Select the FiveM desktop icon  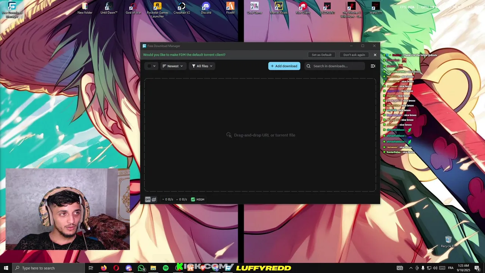coord(230,8)
